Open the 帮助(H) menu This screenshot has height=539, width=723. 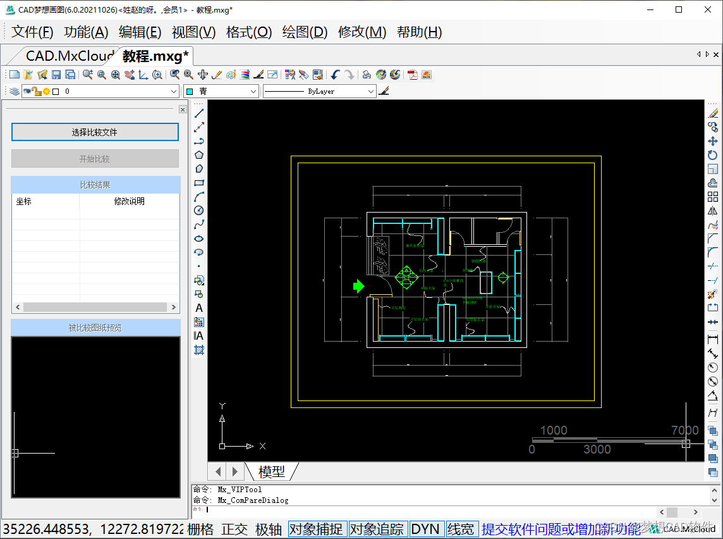(419, 32)
